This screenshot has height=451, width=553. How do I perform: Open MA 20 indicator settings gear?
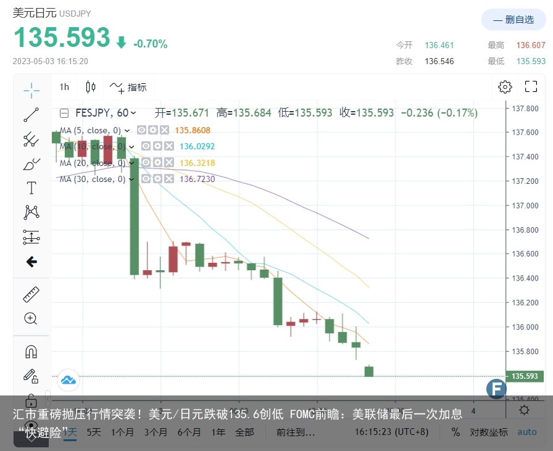[x=157, y=162]
